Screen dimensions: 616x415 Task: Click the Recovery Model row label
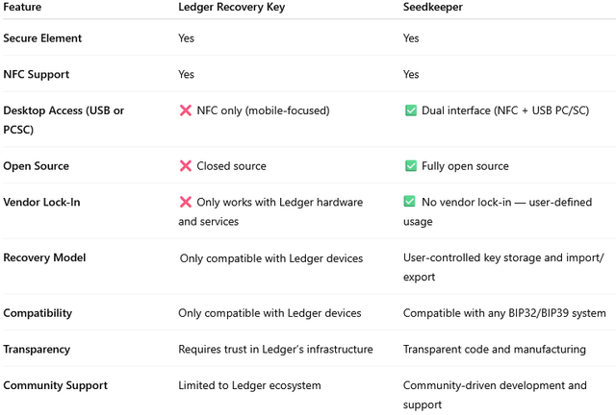click(44, 257)
